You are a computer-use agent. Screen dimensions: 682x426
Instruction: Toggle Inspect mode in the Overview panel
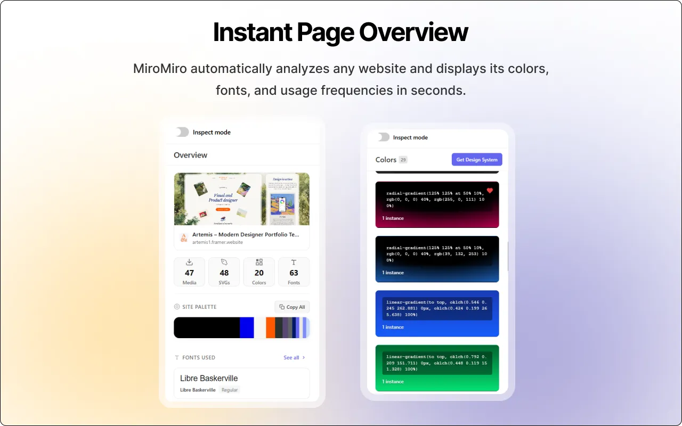[x=182, y=132]
